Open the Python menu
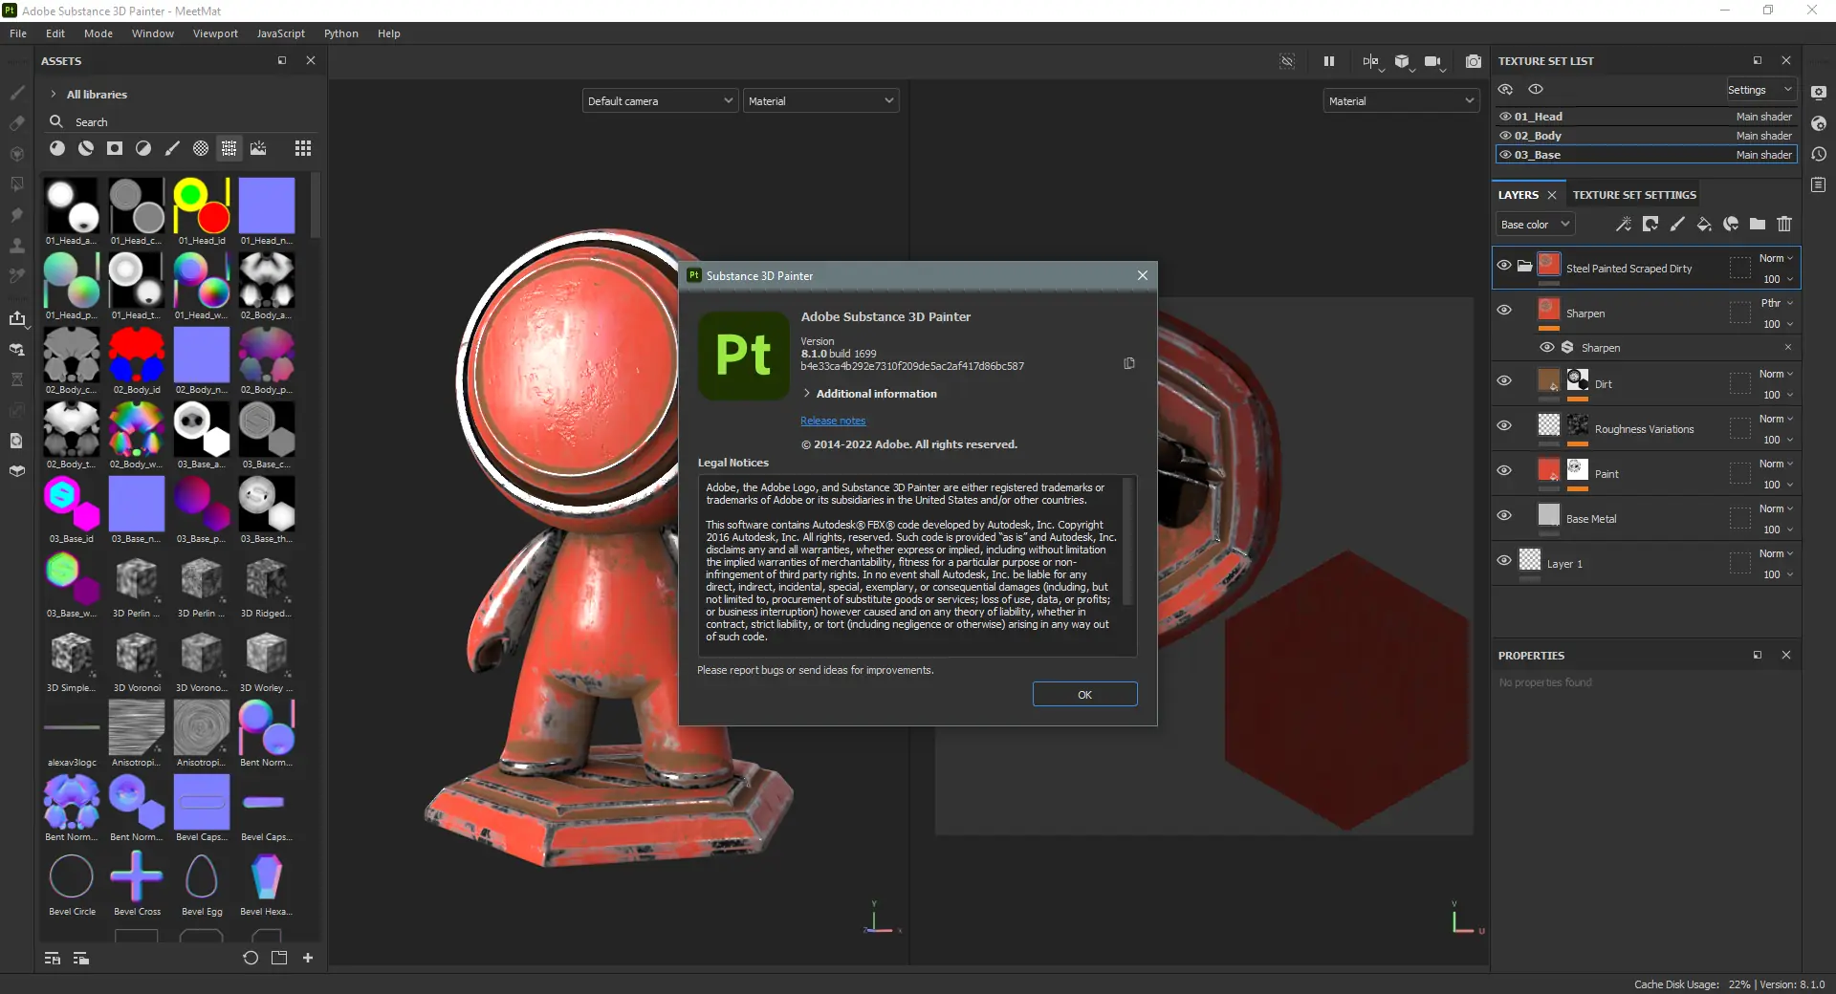The image size is (1836, 994). click(341, 33)
